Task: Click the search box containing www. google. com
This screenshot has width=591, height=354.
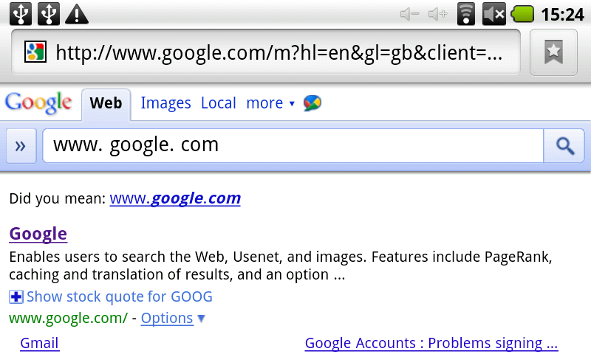Action: point(293,145)
